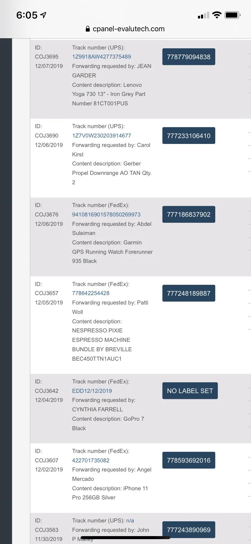Open FedEx tracking number 422701735082
251x544 pixels.
(x=91, y=461)
